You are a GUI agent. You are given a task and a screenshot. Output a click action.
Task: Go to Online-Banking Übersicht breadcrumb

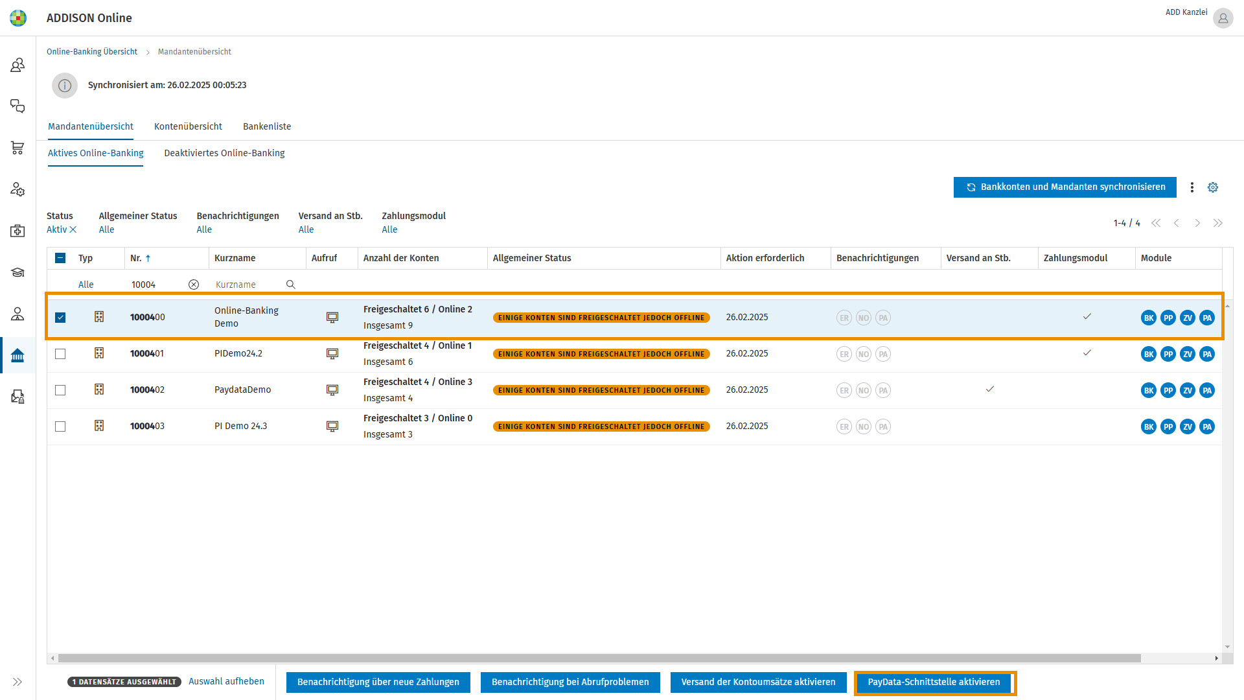point(92,52)
